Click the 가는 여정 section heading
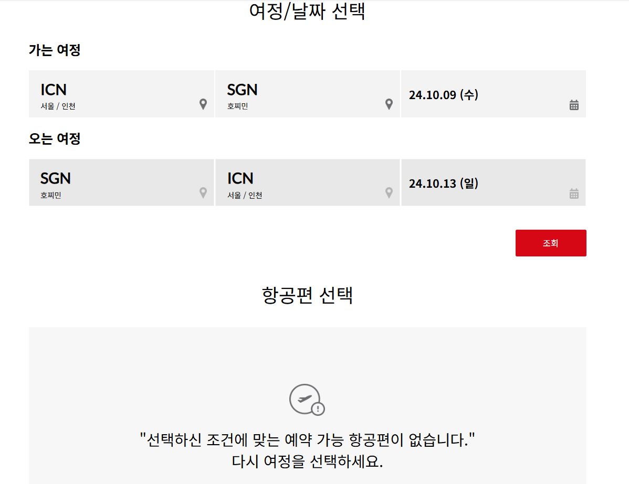Image resolution: width=629 pixels, height=484 pixels. click(55, 50)
